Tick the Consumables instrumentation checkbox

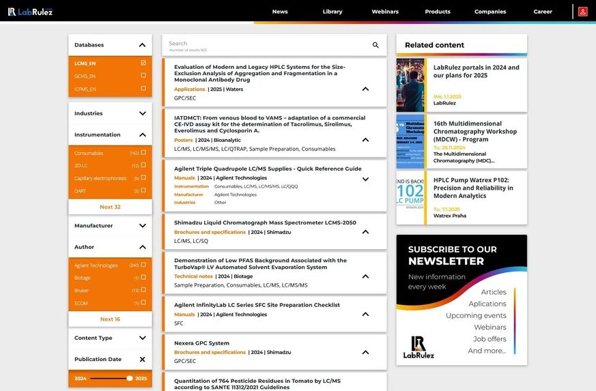pos(143,153)
